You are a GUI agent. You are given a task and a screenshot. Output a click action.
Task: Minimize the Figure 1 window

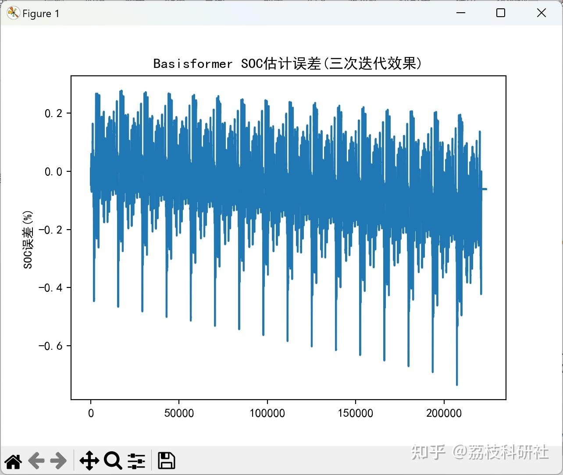tap(460, 13)
